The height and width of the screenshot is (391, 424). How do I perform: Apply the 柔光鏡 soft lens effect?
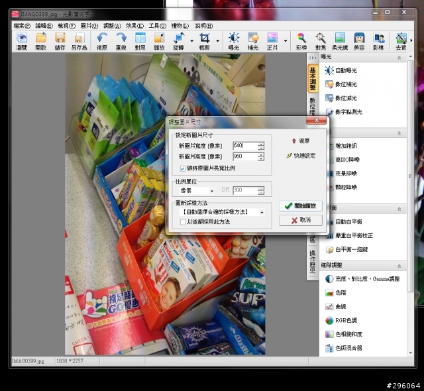[340, 41]
